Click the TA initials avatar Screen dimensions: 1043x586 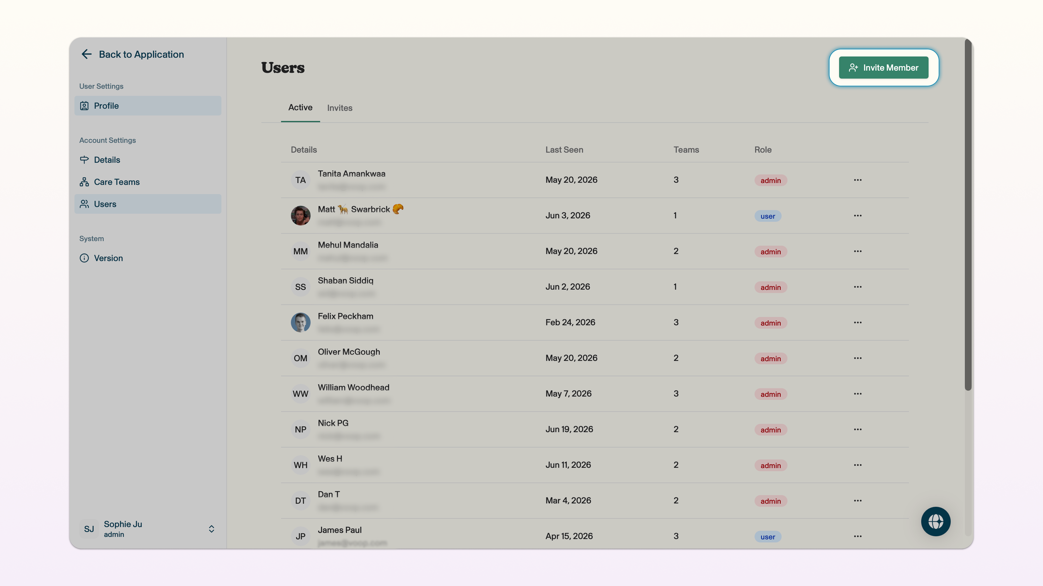pos(300,180)
